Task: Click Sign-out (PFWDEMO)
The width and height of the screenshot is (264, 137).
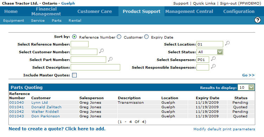Action: pyautogui.click(x=240, y=4)
